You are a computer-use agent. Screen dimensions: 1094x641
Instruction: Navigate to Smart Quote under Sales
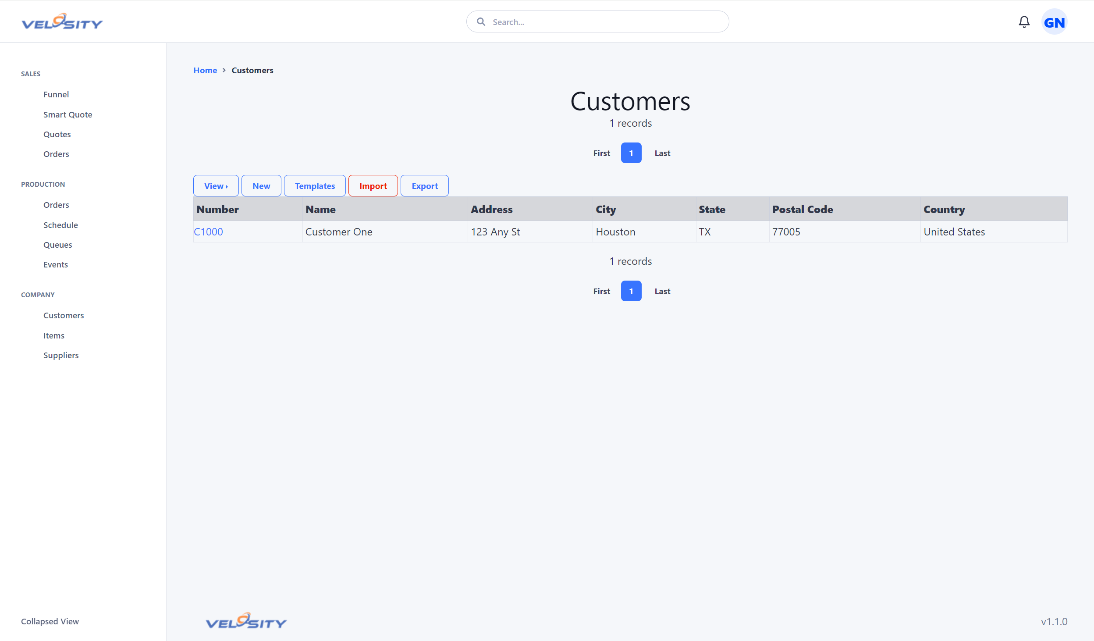[x=68, y=114]
